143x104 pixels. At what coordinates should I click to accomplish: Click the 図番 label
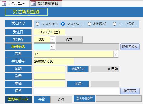pos(18,54)
